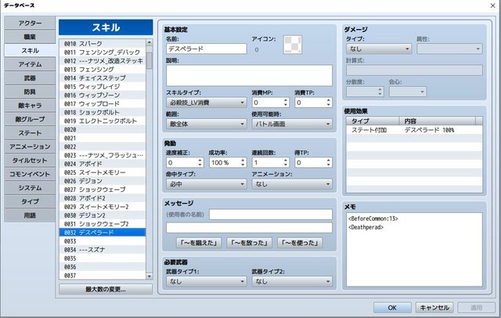This screenshot has height=318, width=501.
Task: Select skill 0019 エレクトニックボルト
Action: tap(103, 121)
